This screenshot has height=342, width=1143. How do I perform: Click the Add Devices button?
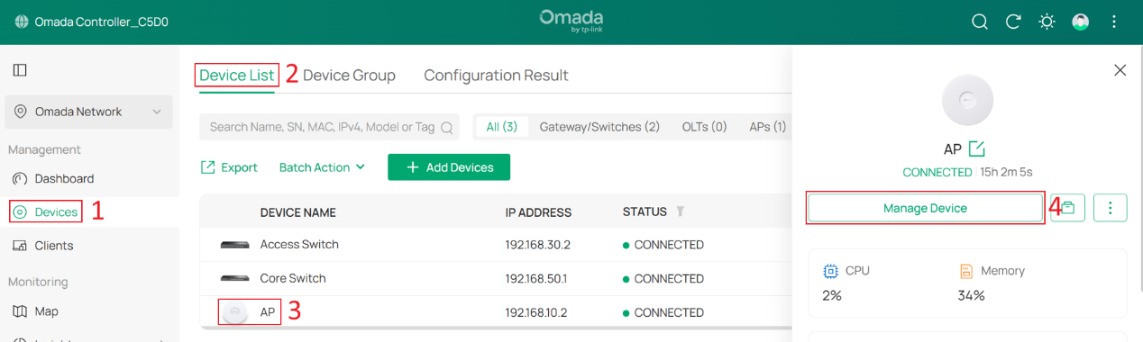tap(449, 167)
